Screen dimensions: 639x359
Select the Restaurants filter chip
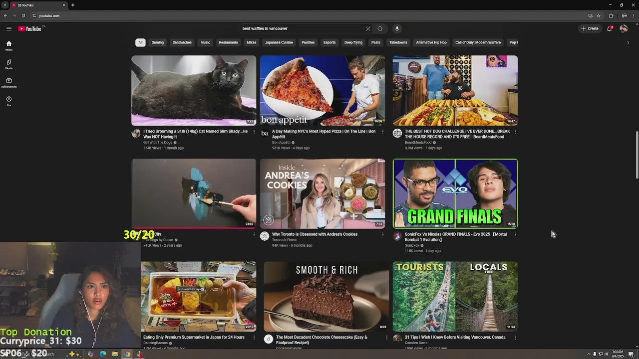tap(228, 42)
